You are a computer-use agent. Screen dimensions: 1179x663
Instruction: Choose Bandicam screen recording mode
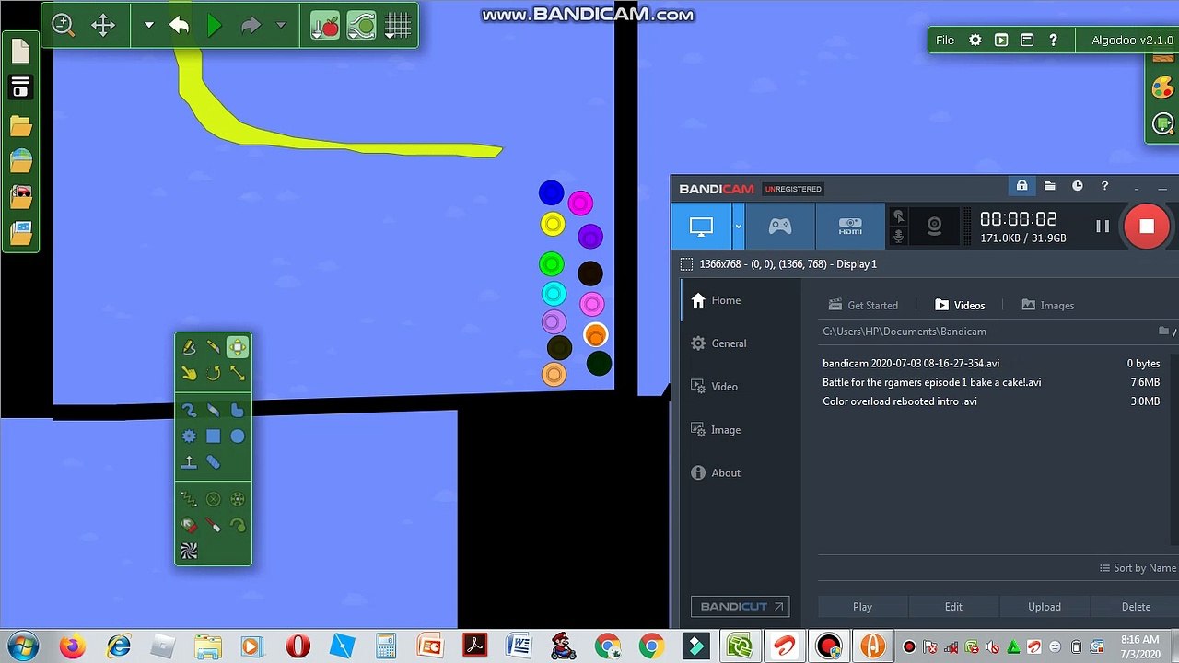(702, 227)
